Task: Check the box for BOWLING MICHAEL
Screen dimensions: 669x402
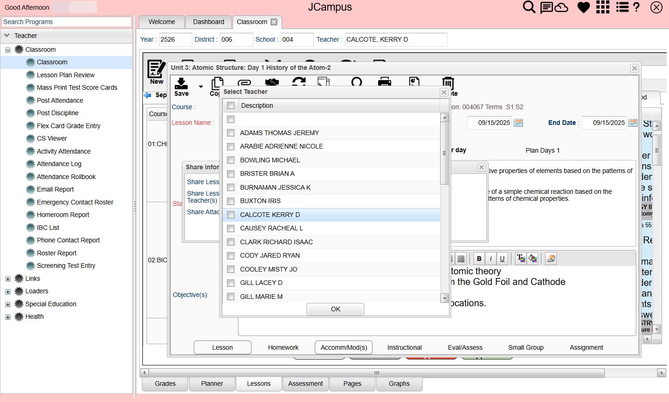Action: [231, 160]
